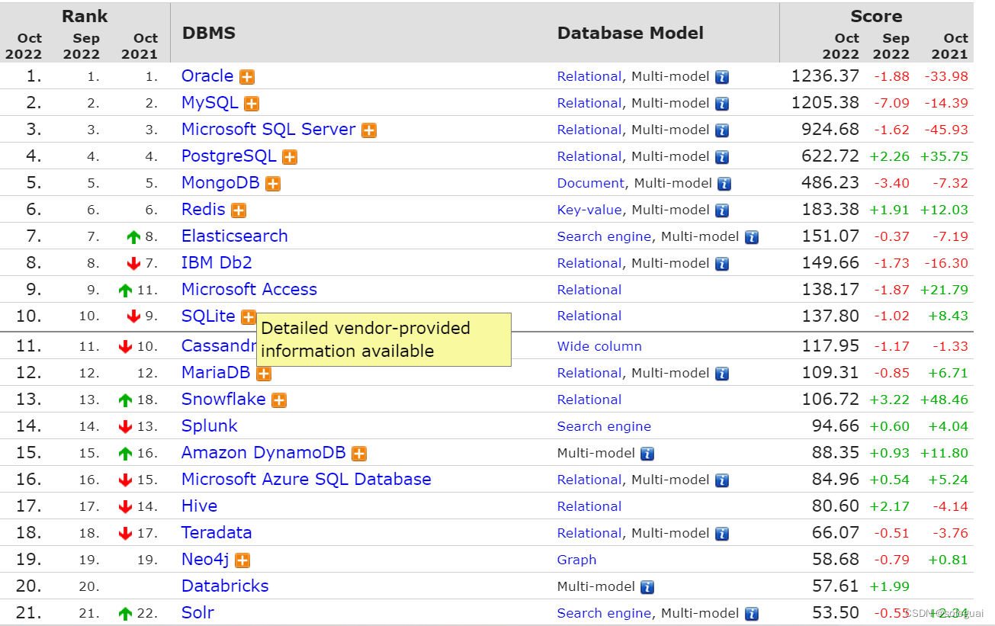Expand vendor details for Oracle
Viewport: 995px width, 626px height.
[247, 76]
